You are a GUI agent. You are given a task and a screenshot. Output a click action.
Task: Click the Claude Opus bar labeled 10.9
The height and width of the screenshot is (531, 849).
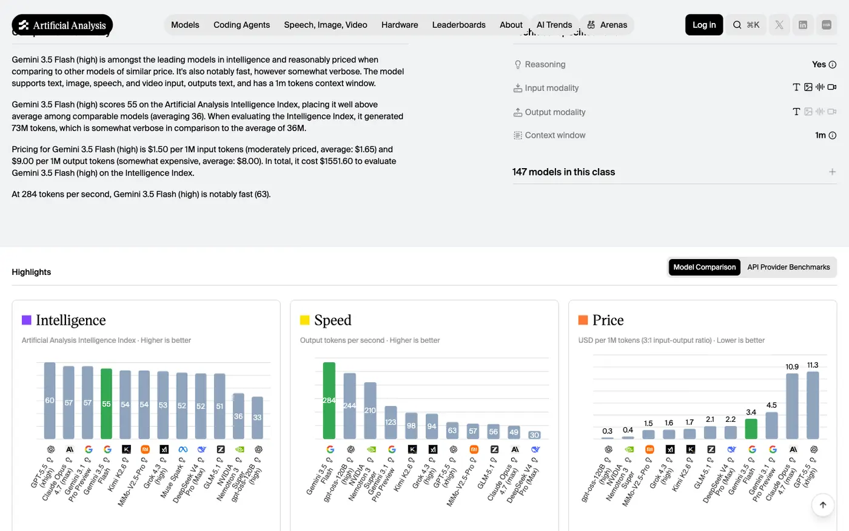tap(793, 406)
